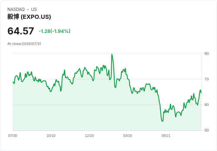
Task: Click the 07/30 date axis label
Action: click(x=13, y=136)
